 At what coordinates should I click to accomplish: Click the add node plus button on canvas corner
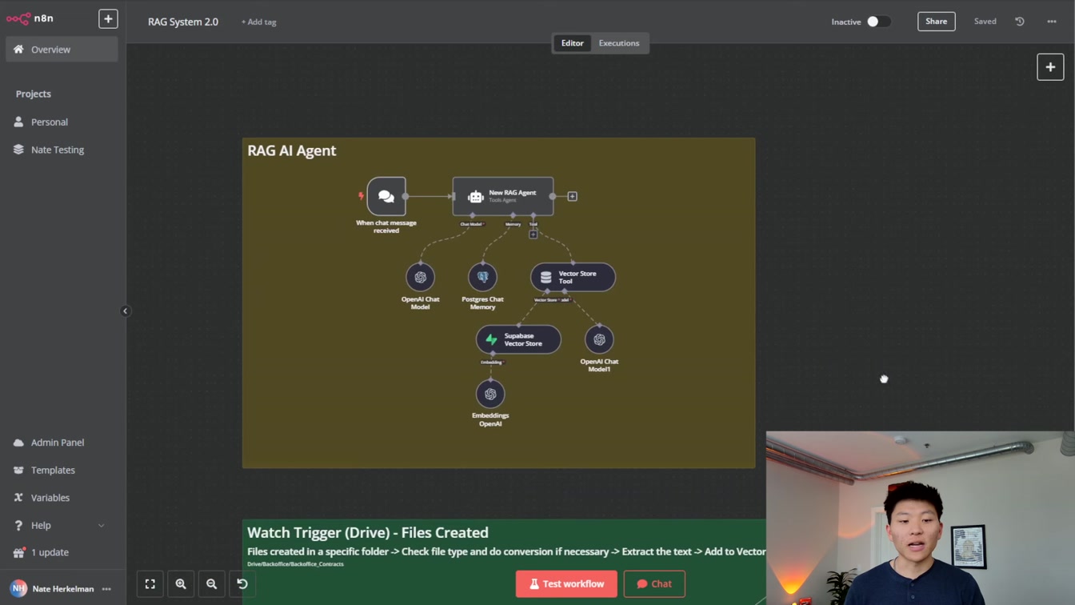[1050, 67]
